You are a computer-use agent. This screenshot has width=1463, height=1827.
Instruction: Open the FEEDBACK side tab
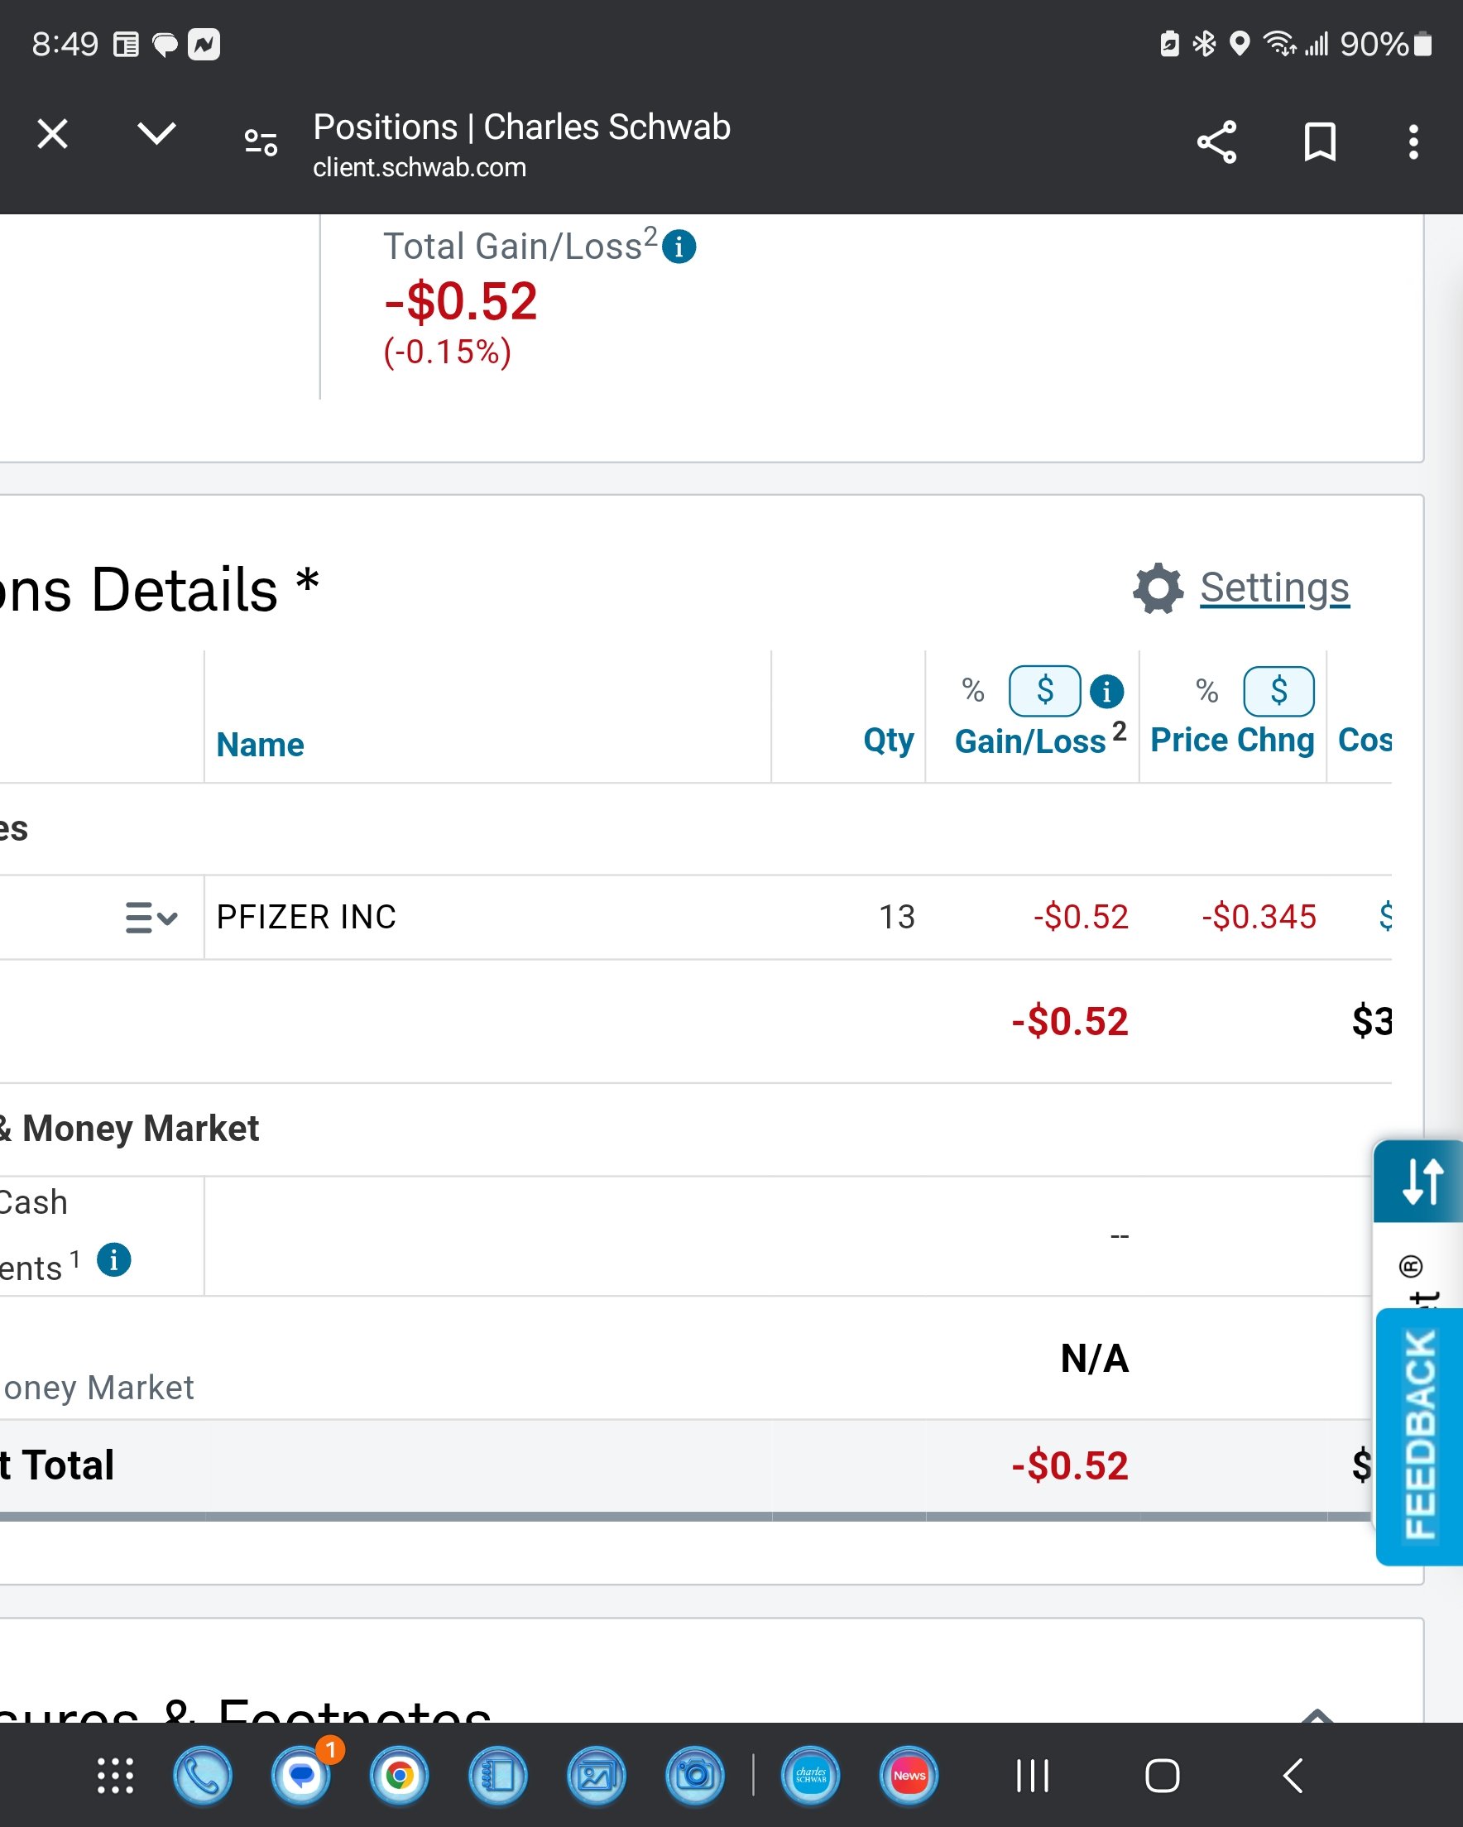point(1420,1436)
